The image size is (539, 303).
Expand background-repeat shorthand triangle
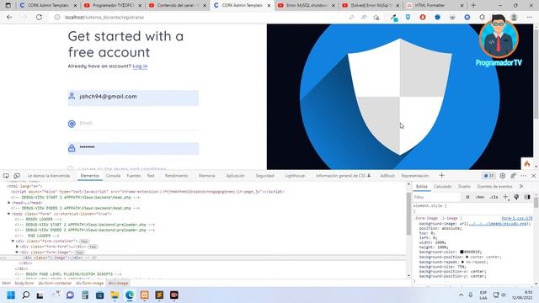(x=462, y=262)
